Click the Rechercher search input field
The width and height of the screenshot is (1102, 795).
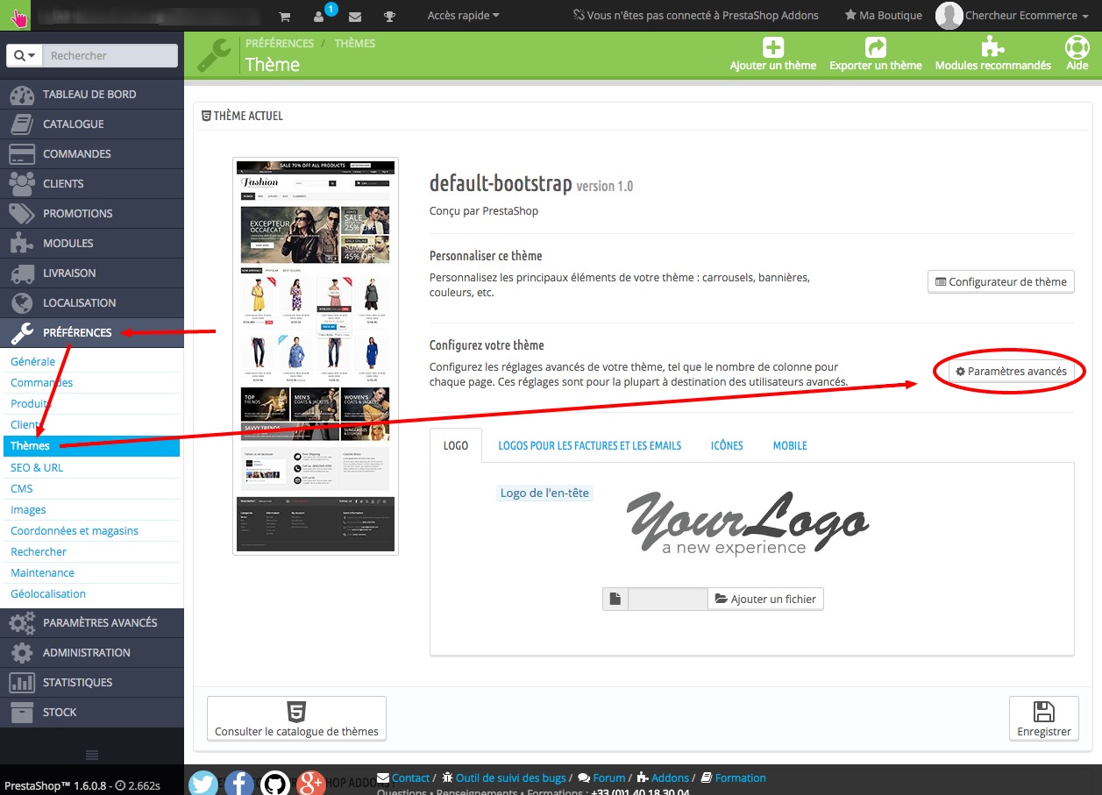click(110, 55)
